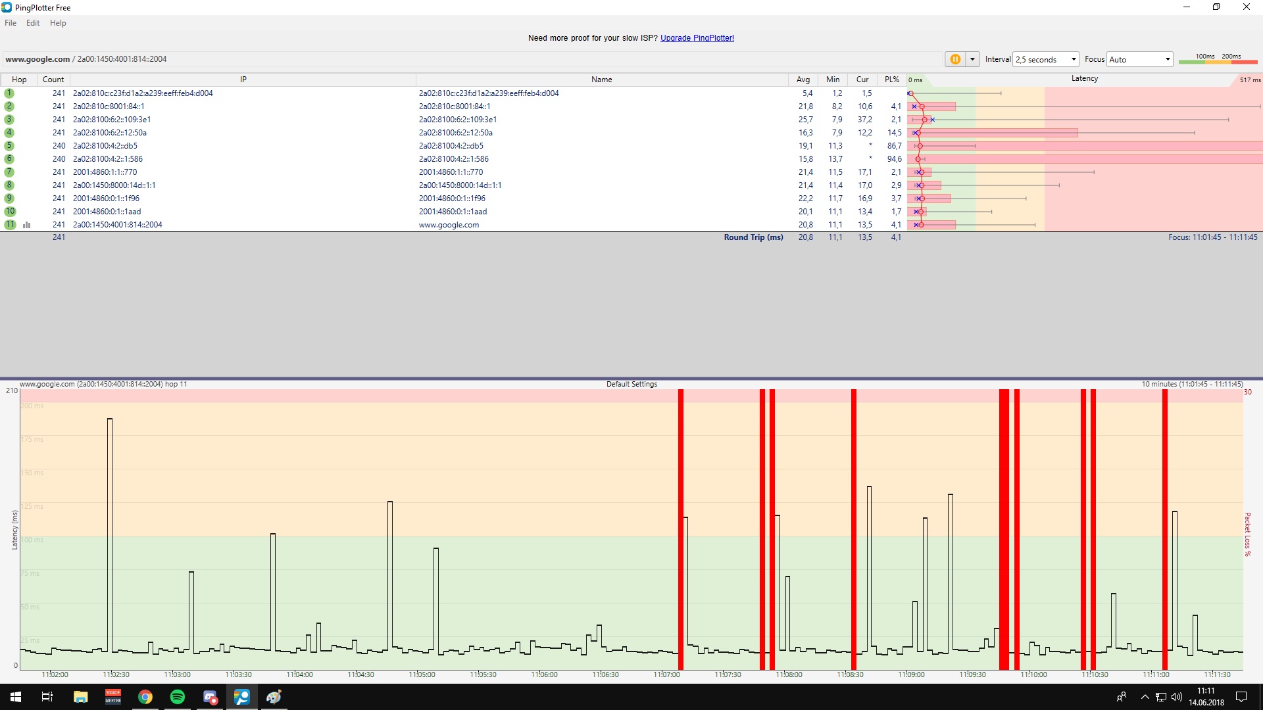
Task: Click the Cur column header
Action: click(x=862, y=80)
